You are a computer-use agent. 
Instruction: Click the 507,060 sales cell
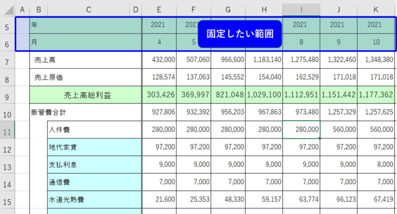coord(194,60)
